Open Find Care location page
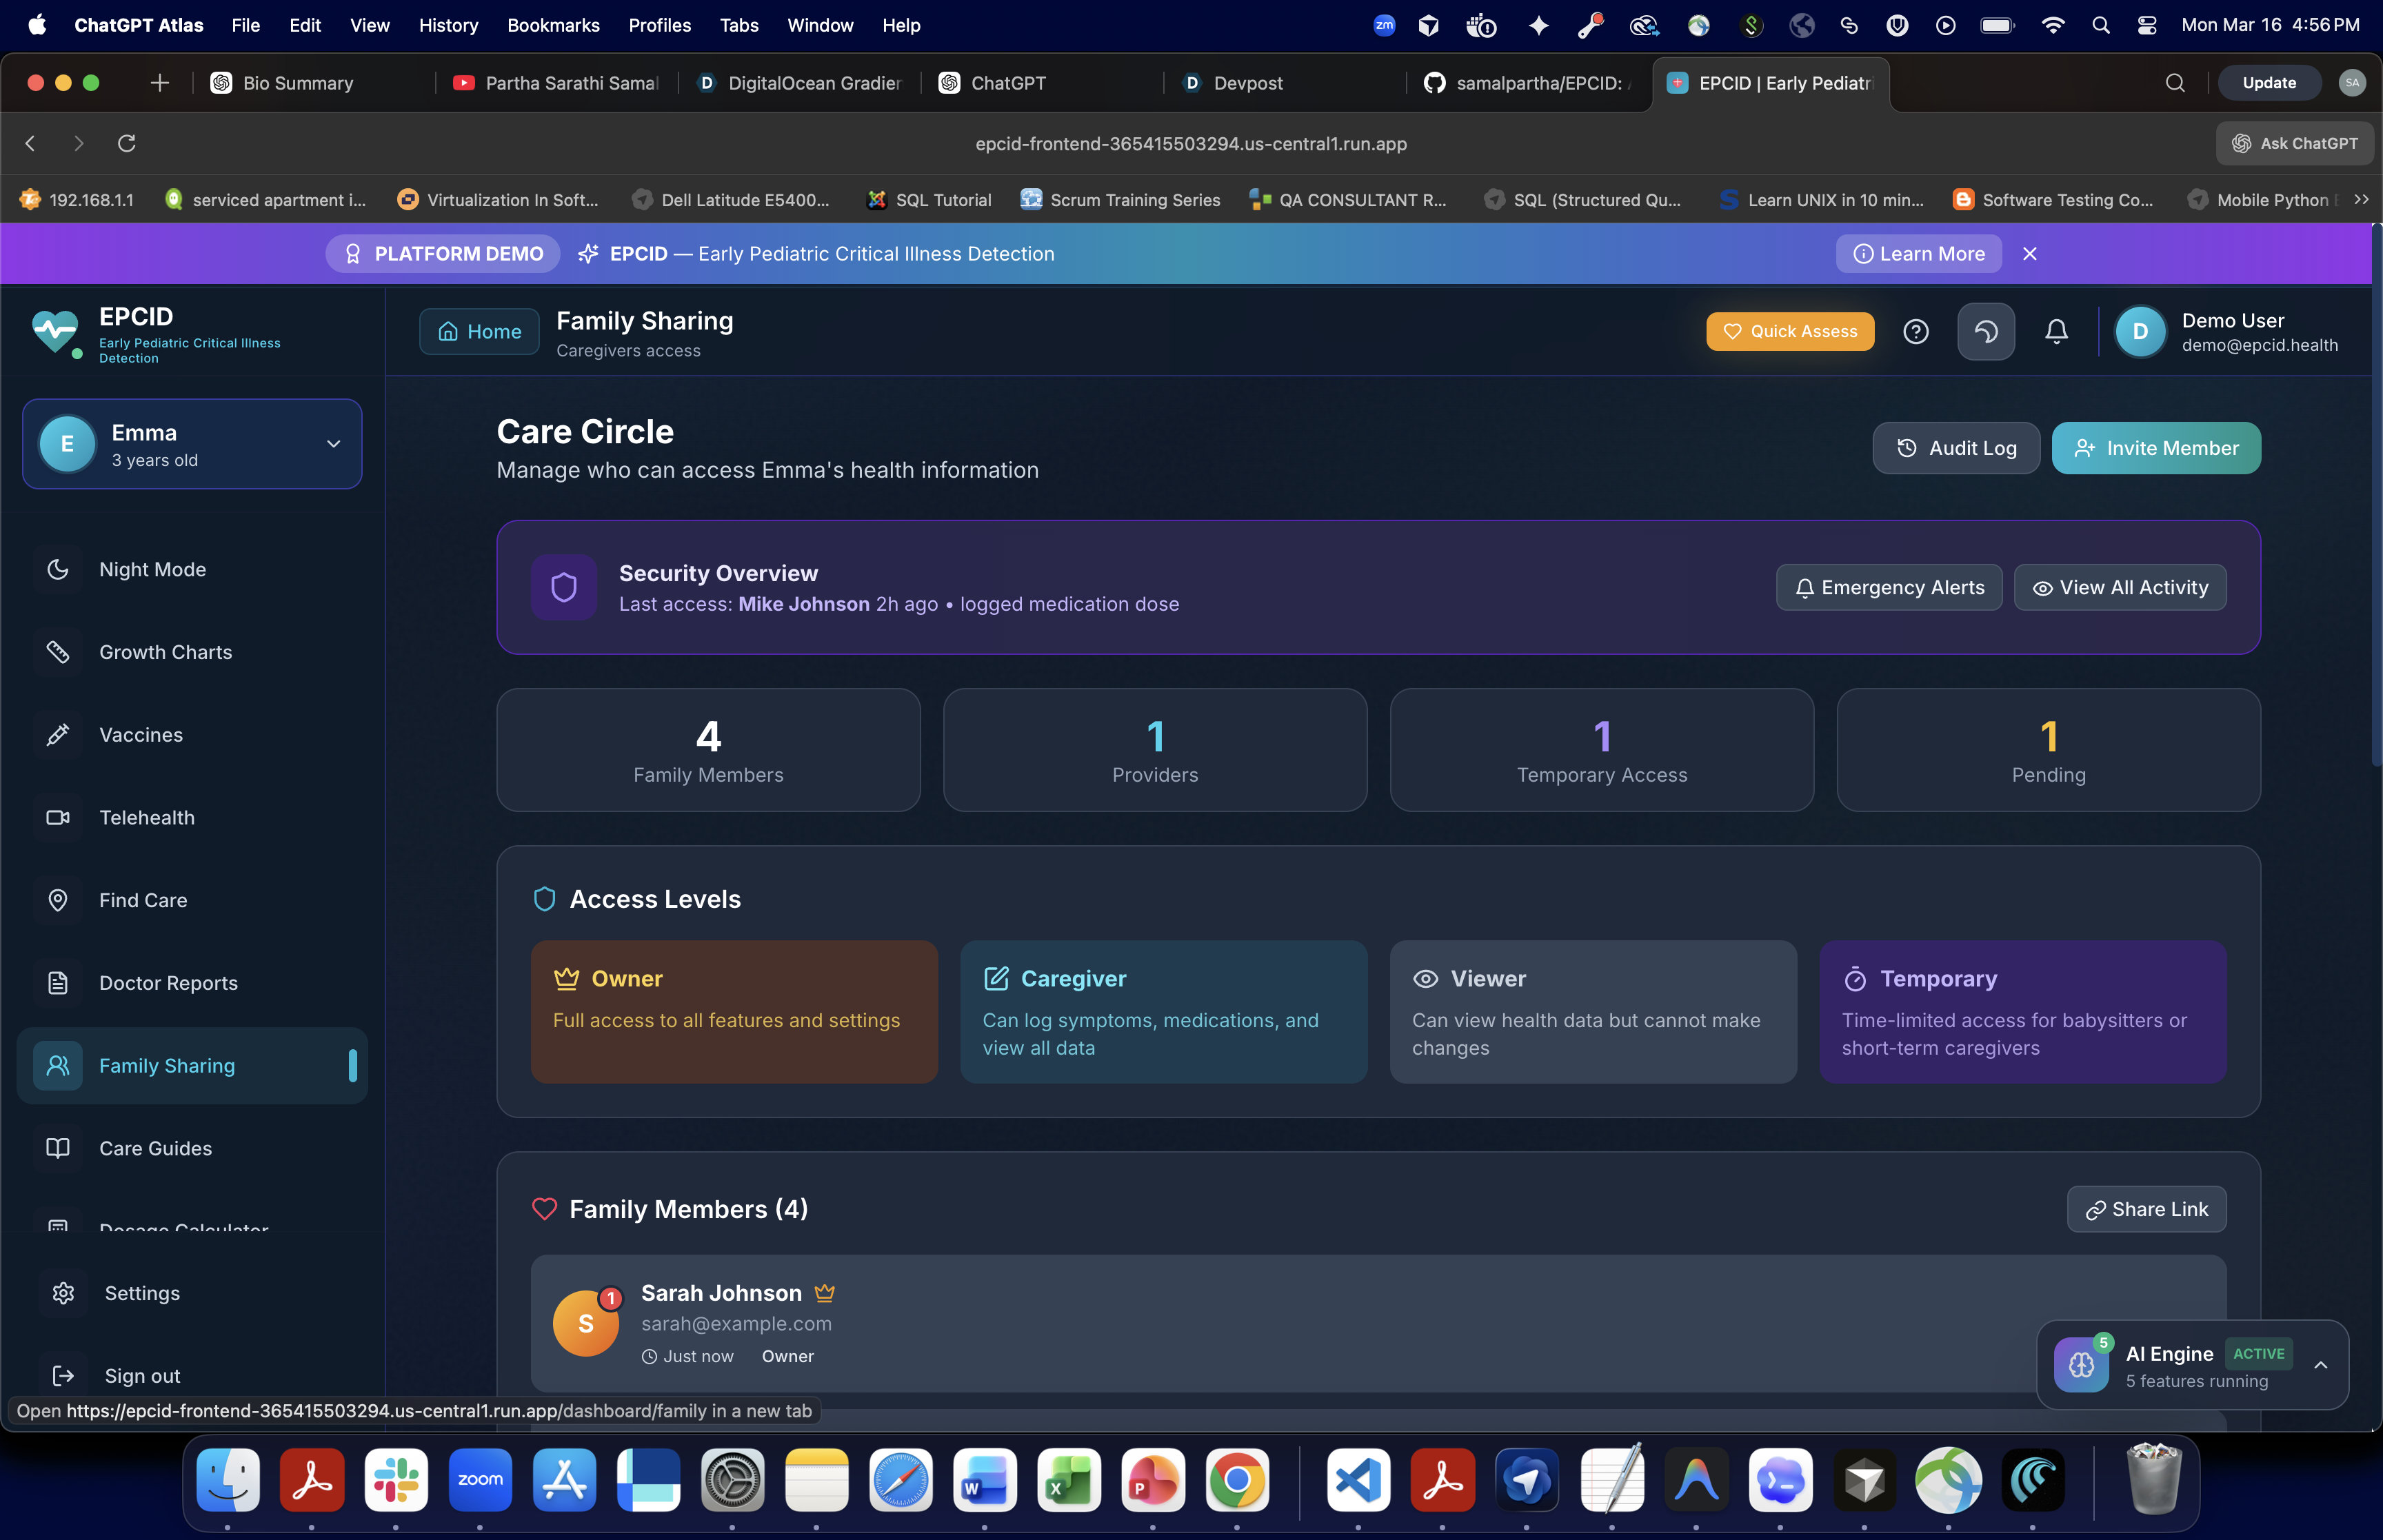 143,900
